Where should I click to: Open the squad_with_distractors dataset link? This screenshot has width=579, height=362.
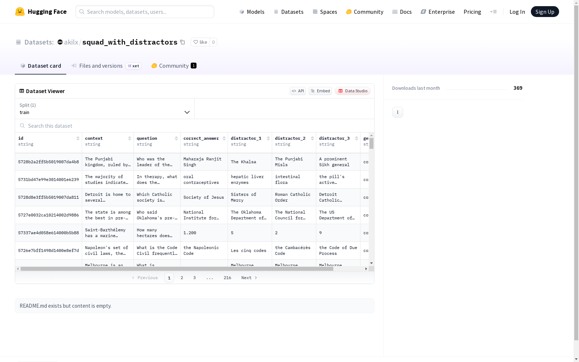[130, 42]
